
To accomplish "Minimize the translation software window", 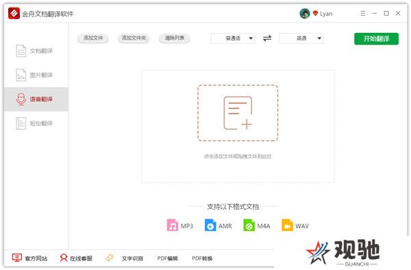I will 375,13.
